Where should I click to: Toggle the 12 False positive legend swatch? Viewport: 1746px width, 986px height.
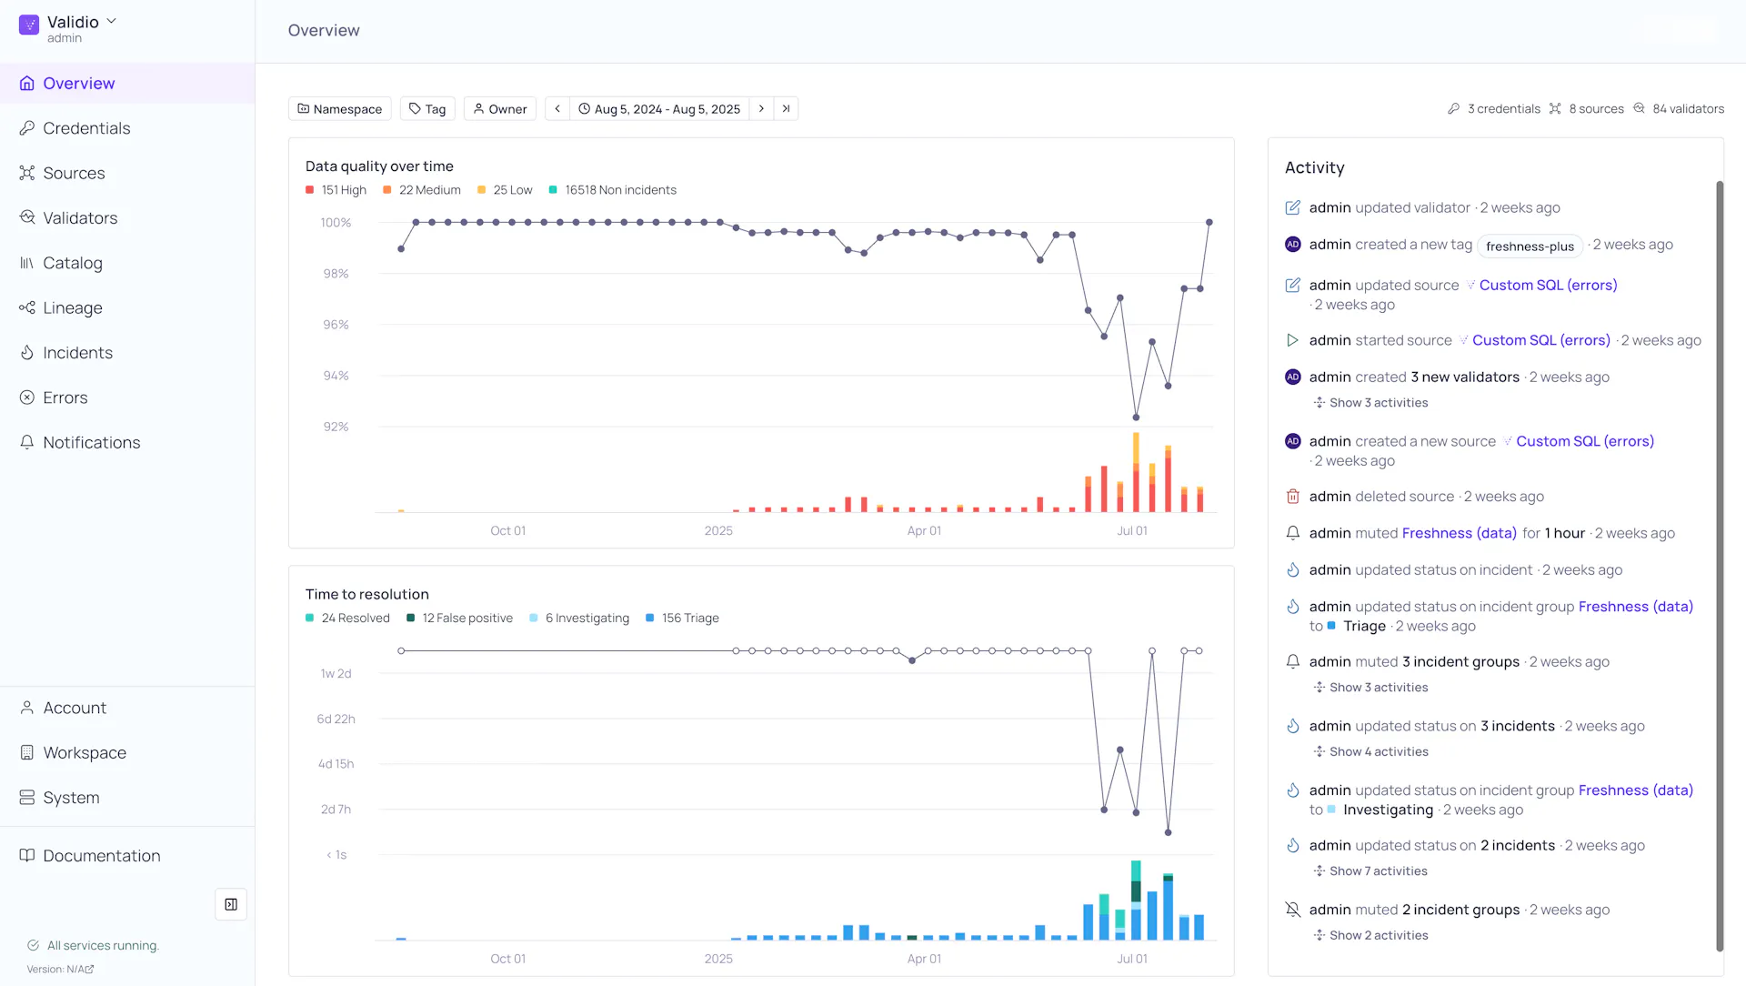411,619
